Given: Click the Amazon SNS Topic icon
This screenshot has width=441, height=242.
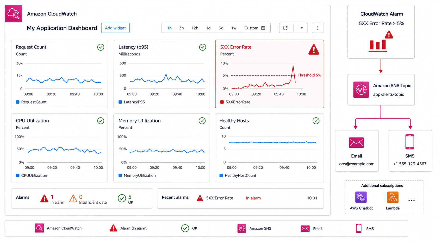Looking at the screenshot, I should 361,90.
